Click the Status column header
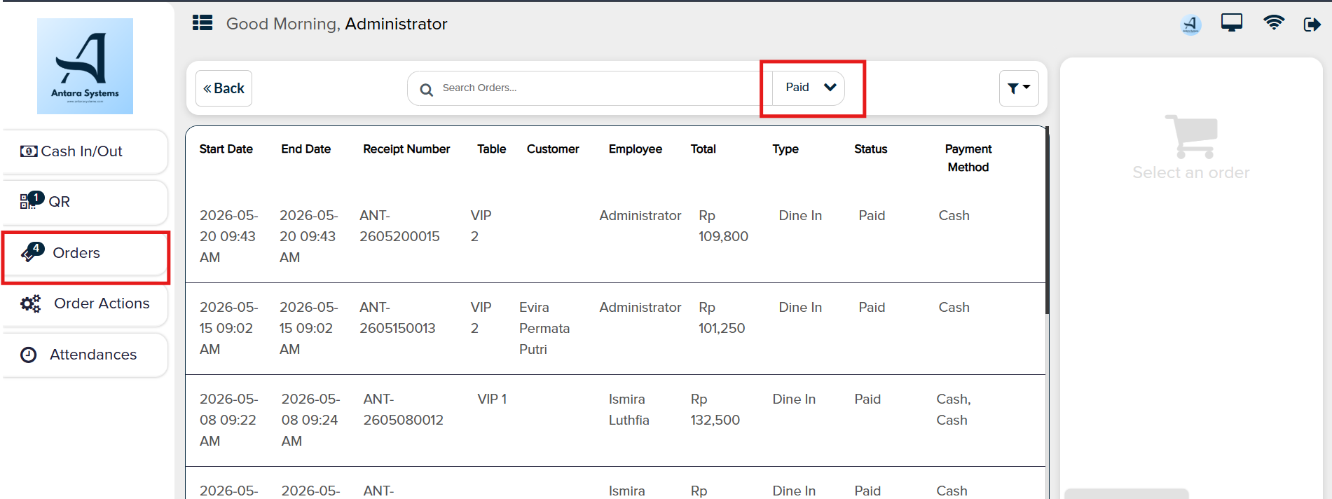 870,149
